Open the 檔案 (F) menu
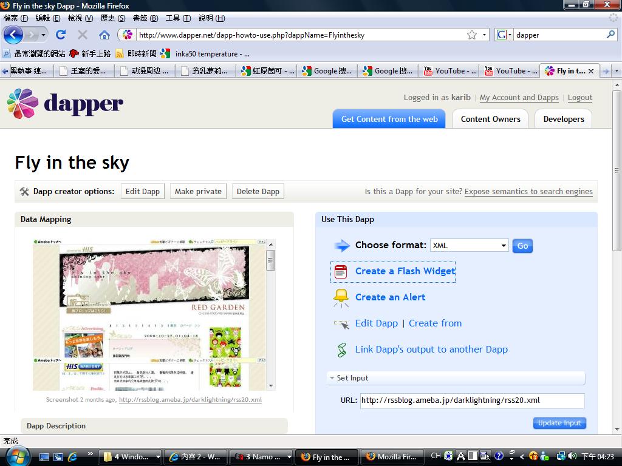The image size is (622, 466). click(x=15, y=18)
